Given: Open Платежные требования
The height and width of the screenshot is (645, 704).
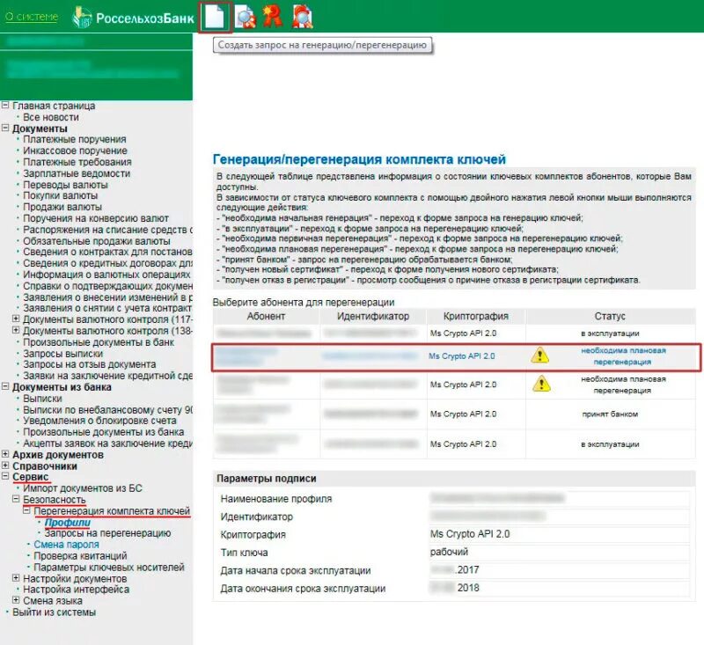Looking at the screenshot, I should [77, 162].
